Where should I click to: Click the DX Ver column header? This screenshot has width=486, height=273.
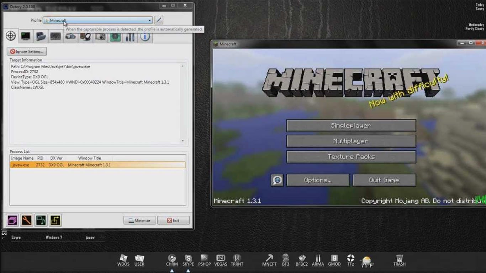click(x=56, y=158)
